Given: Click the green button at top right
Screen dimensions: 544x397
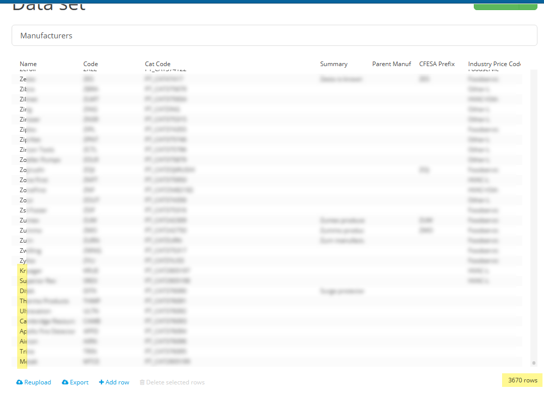Looking at the screenshot, I should point(496,6).
